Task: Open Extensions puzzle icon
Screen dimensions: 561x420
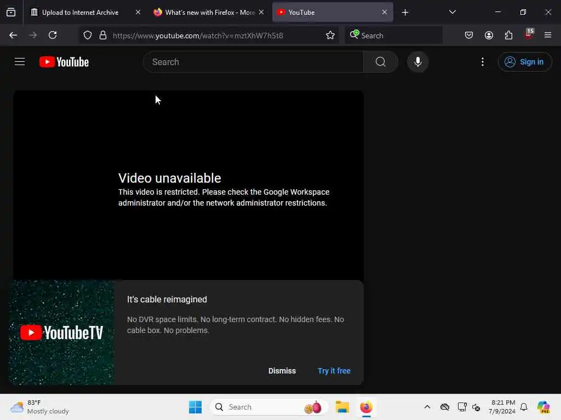Action: point(508,35)
